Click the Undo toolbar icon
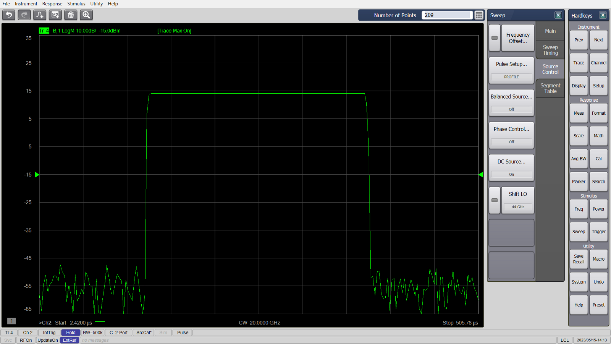The height and width of the screenshot is (344, 611). tap(8, 15)
